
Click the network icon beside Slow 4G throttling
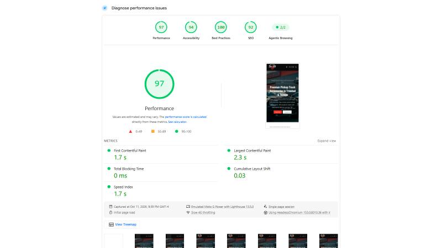coord(188,213)
